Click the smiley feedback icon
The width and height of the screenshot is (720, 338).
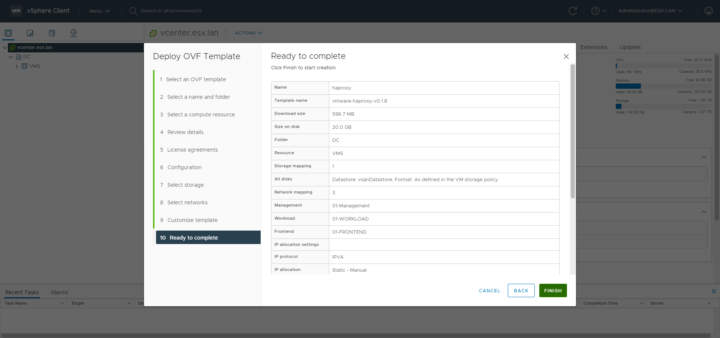point(708,11)
